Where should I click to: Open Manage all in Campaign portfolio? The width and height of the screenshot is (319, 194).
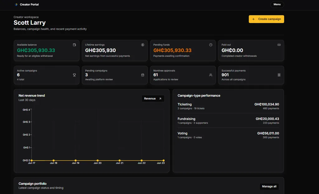tap(269, 187)
